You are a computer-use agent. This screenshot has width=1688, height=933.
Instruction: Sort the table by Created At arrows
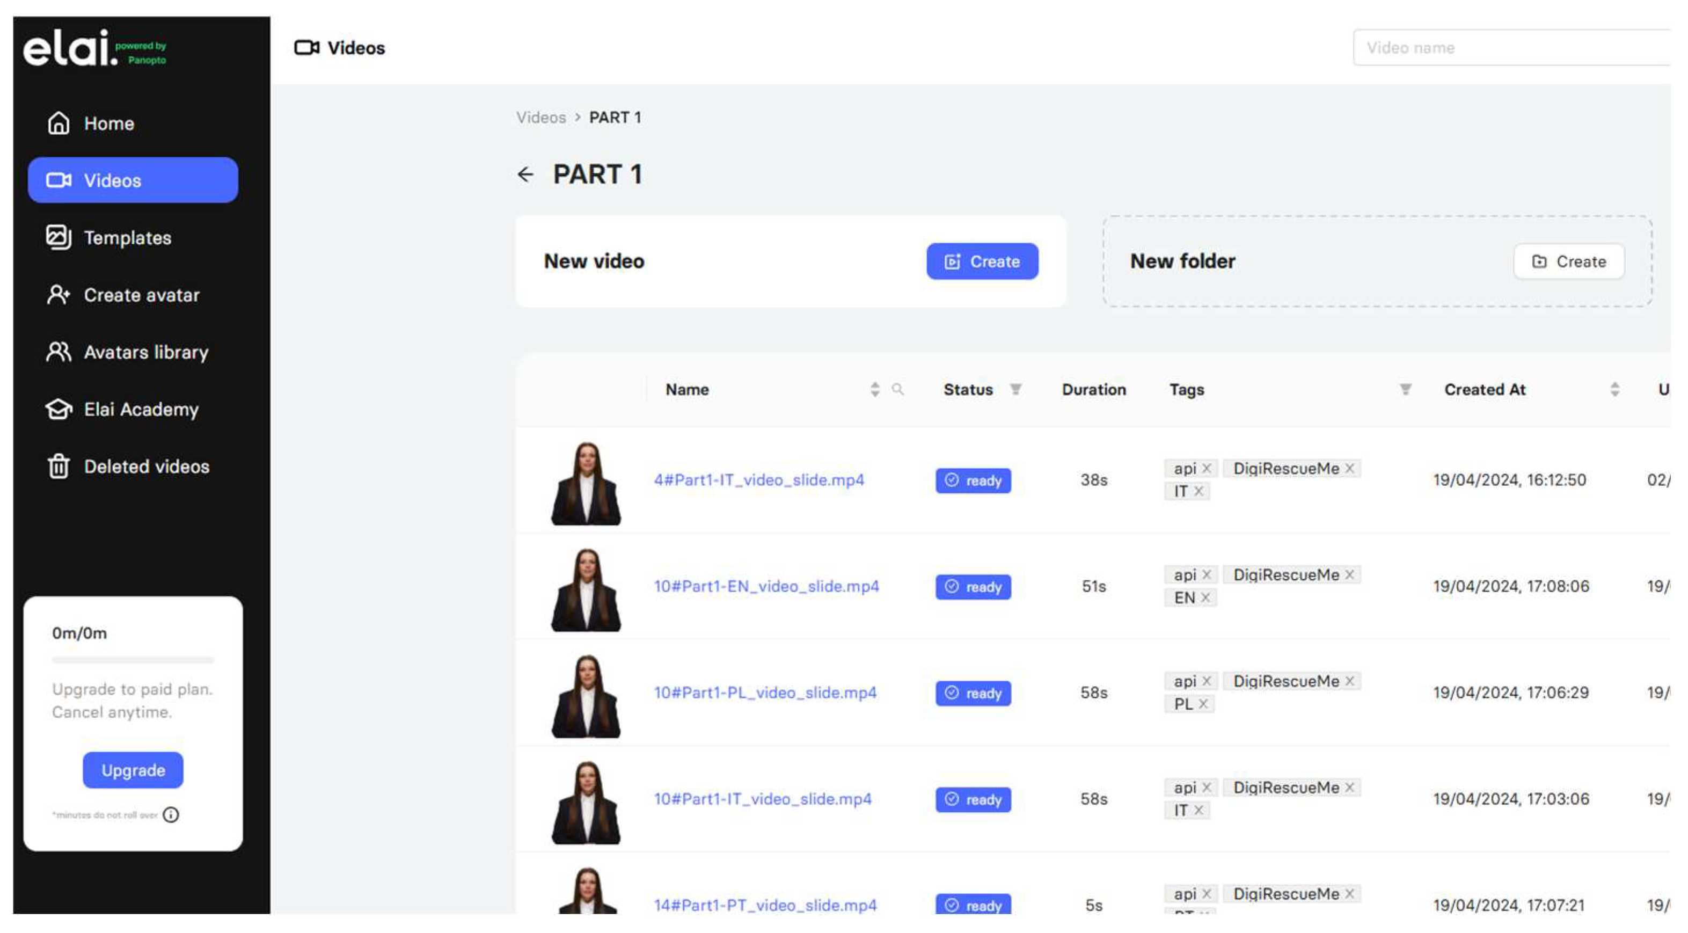coord(1614,389)
